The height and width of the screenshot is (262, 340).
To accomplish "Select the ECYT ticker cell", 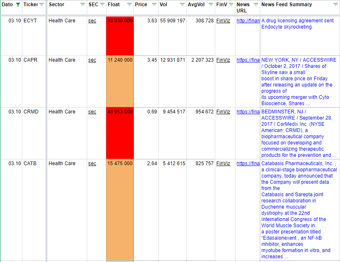I will coord(34,36).
